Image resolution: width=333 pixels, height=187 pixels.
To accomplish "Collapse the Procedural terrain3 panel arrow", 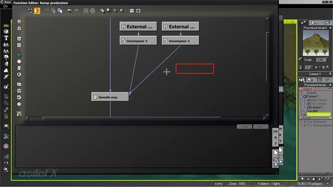I will [330, 28].
